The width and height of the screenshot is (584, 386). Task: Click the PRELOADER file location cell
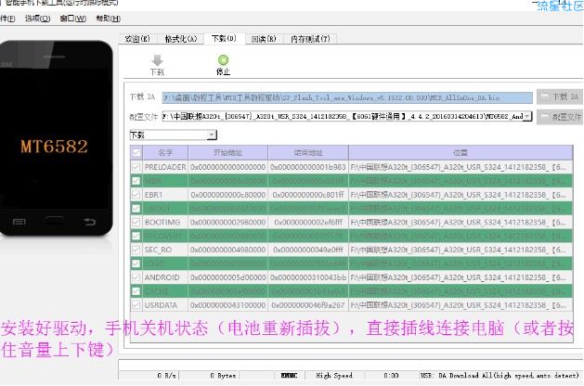click(x=461, y=167)
